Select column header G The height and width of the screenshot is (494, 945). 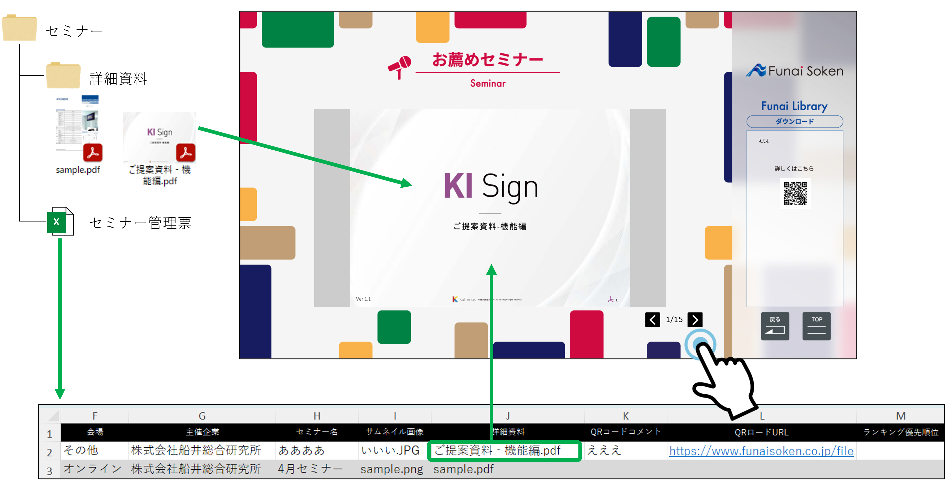[202, 415]
